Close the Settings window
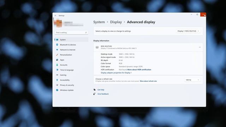The height and width of the screenshot is (127, 226). (203, 14)
